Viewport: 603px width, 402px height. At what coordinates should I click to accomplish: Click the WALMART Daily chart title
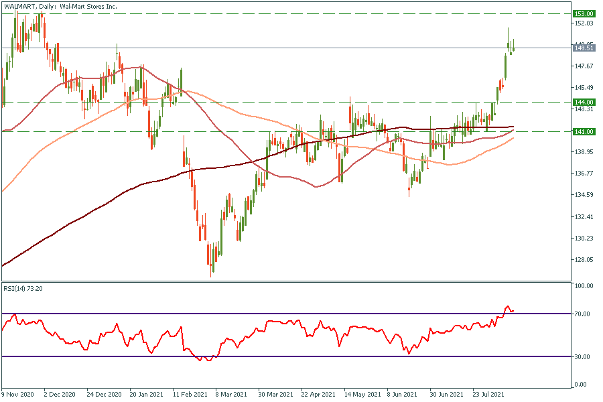[60, 6]
